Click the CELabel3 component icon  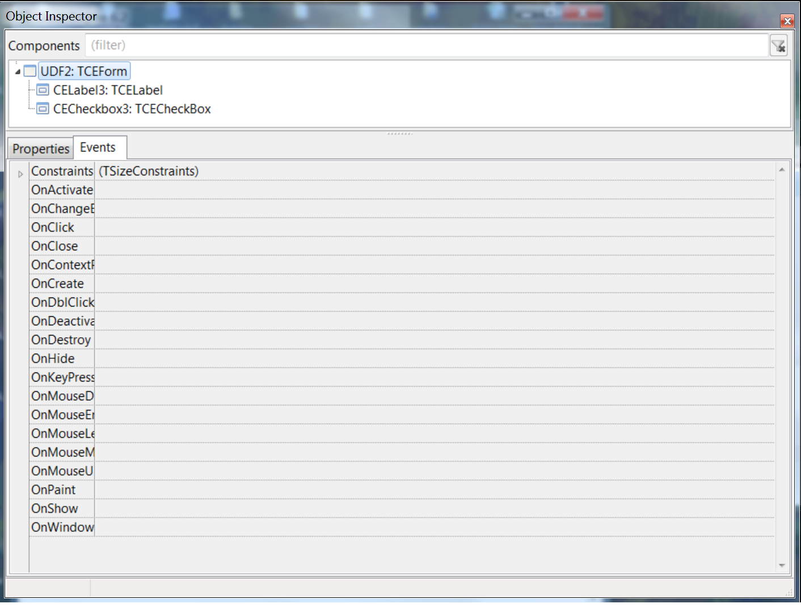(43, 90)
